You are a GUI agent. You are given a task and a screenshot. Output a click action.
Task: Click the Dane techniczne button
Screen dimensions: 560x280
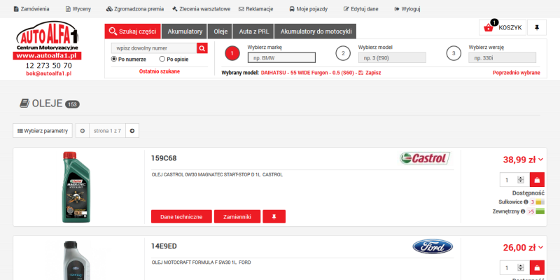tap(181, 217)
